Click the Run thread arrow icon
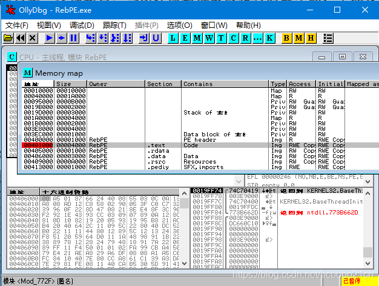This screenshot has height=286, width=379. tap(62, 38)
